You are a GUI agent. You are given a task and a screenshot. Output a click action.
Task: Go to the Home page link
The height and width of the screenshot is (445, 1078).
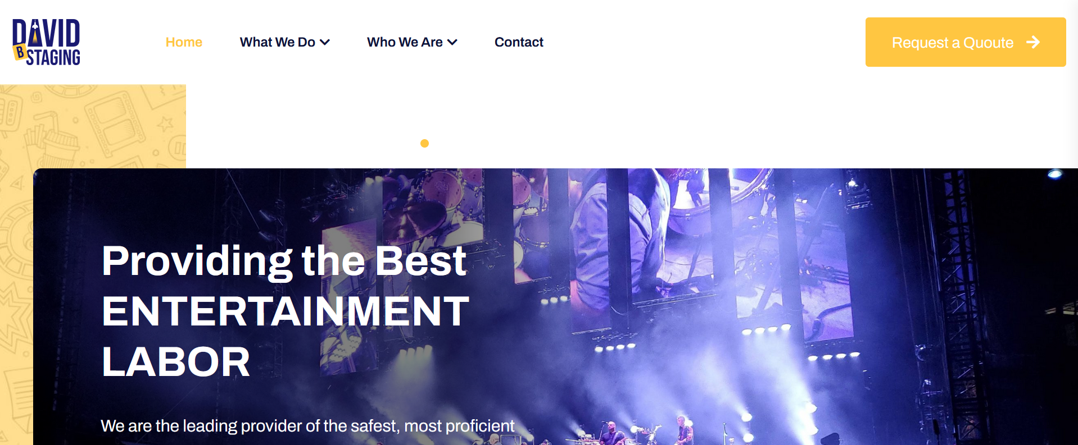click(184, 42)
